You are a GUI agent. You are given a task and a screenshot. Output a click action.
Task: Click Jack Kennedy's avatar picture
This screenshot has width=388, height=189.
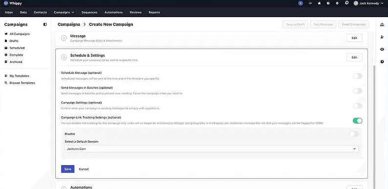coord(356,3)
